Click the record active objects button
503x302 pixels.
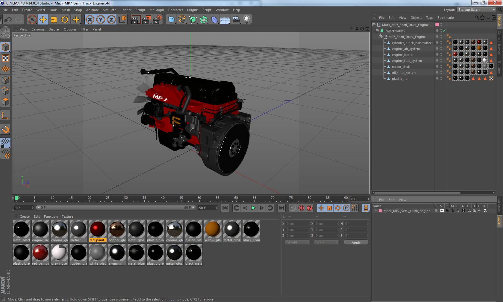click(x=293, y=208)
